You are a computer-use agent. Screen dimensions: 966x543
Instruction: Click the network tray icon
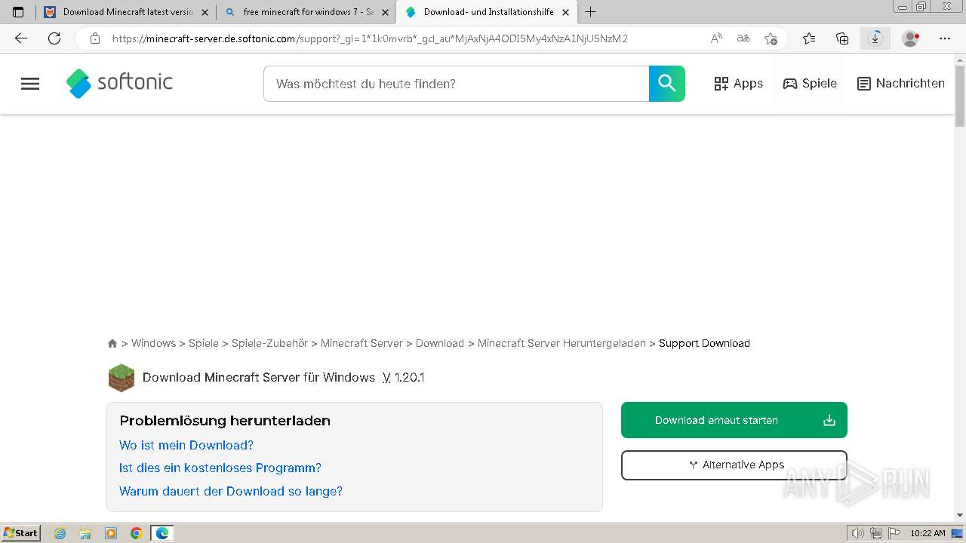pos(875,533)
